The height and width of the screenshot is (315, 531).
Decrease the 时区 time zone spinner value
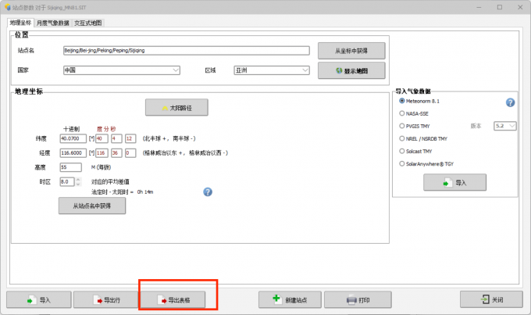tap(78, 184)
